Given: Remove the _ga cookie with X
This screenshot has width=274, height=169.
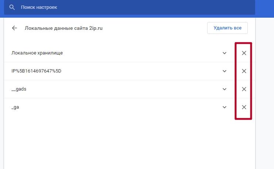Looking at the screenshot, I should coord(244,107).
